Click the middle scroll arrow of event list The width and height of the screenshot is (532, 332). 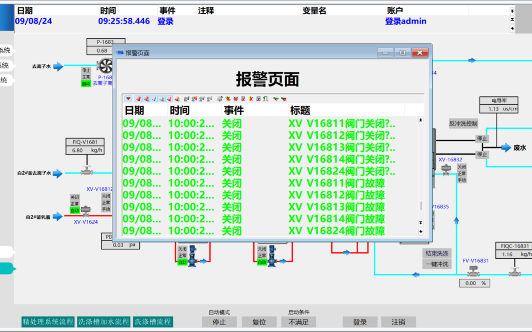[512, 20]
